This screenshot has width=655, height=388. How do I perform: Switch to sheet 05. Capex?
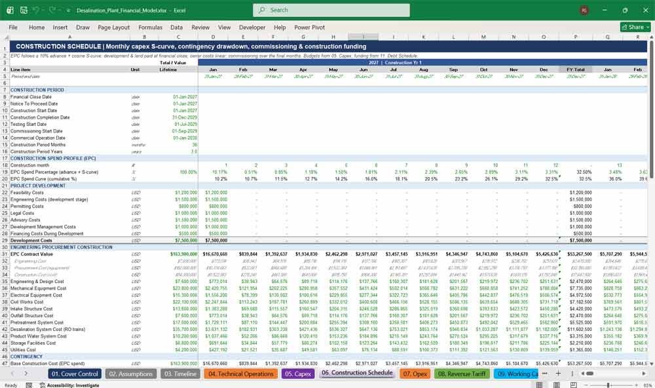[x=298, y=374]
